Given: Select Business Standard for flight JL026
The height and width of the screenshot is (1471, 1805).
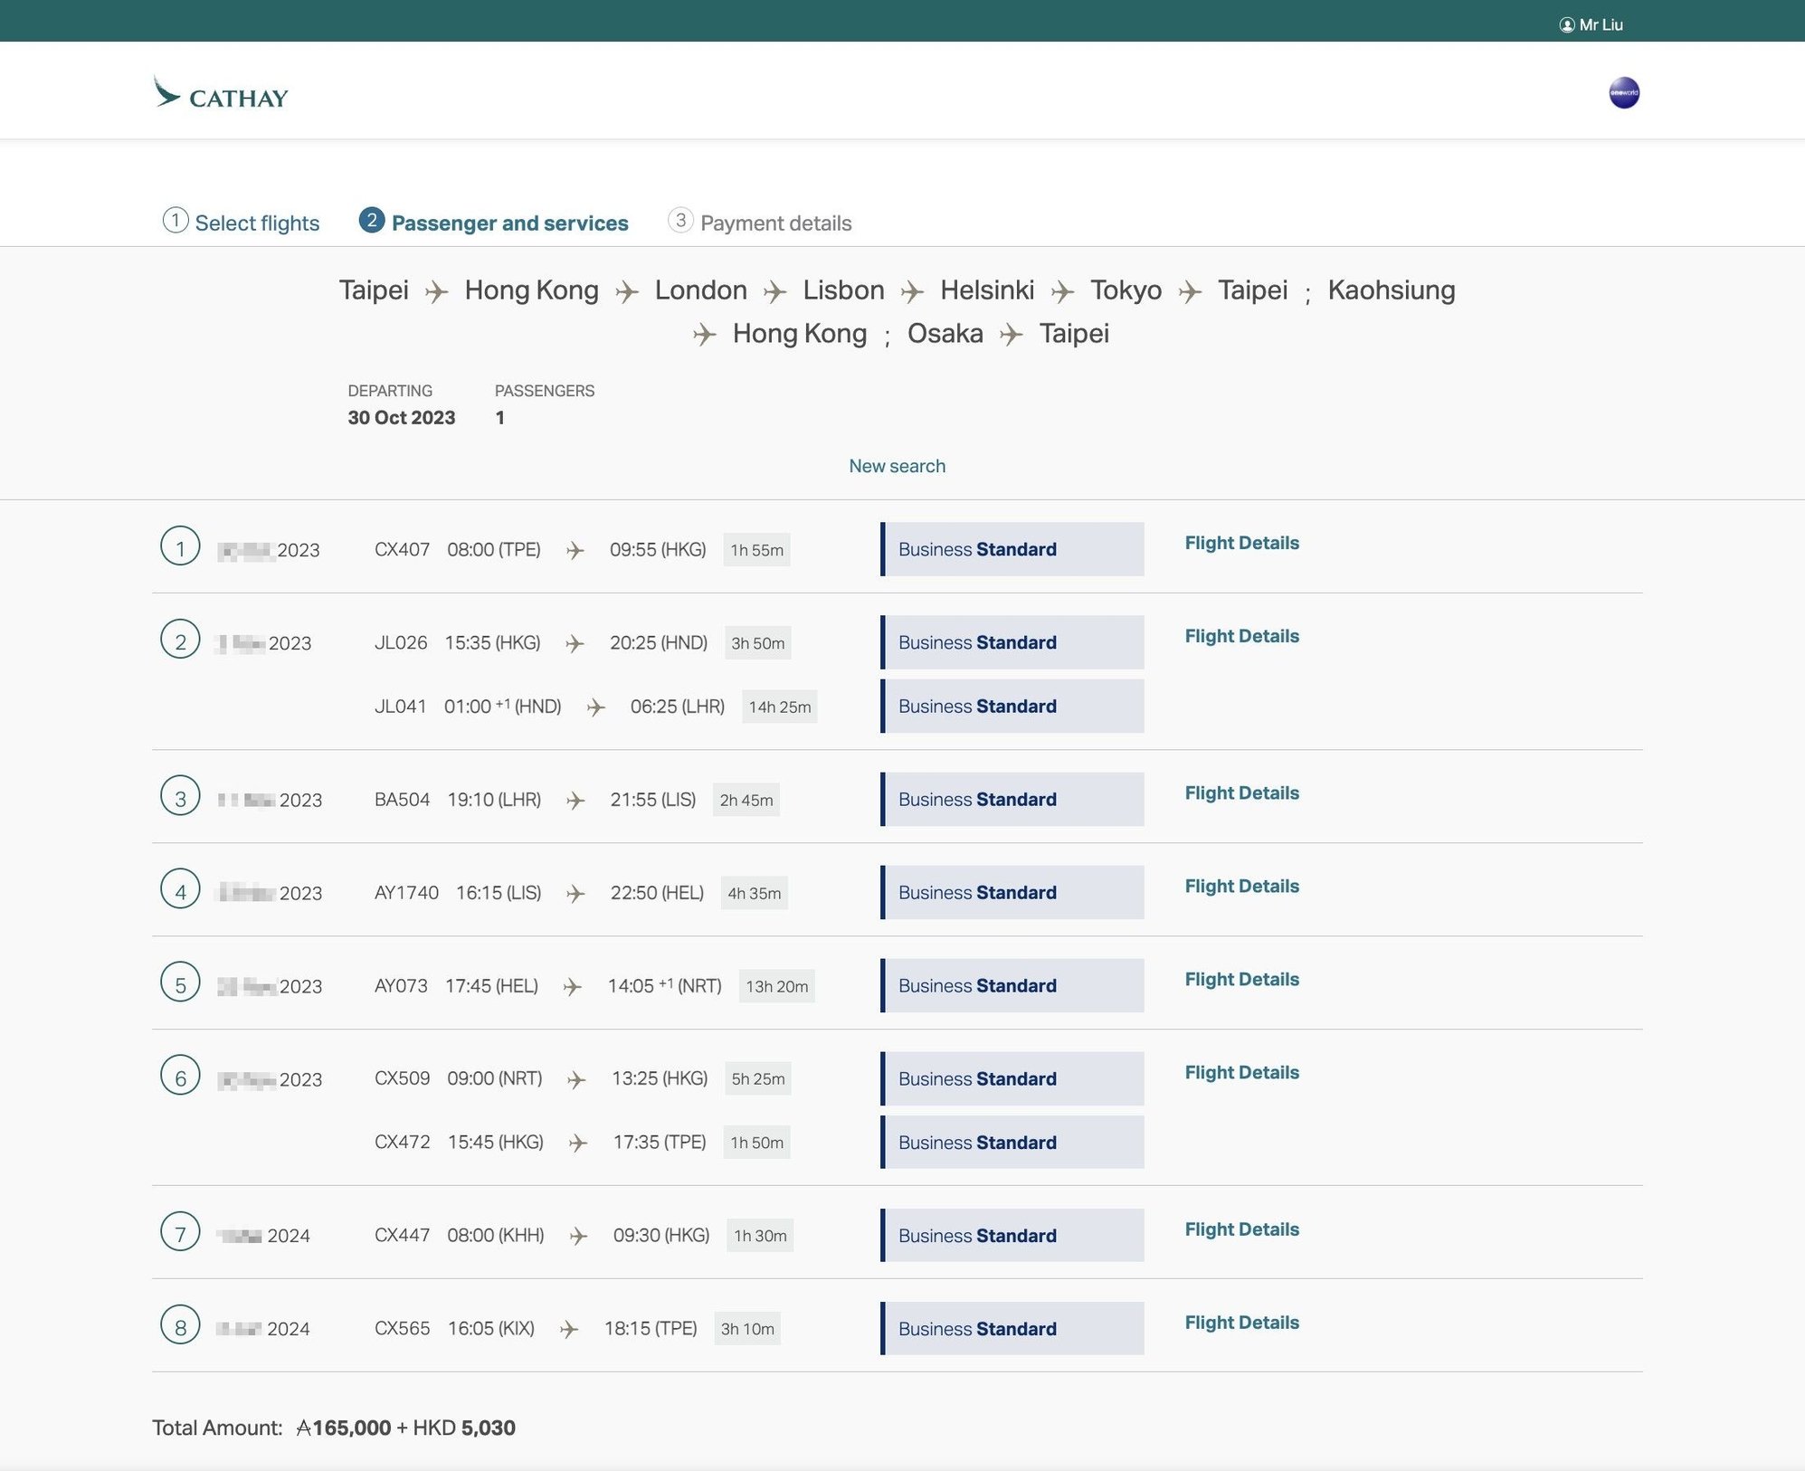Looking at the screenshot, I should (1012, 641).
